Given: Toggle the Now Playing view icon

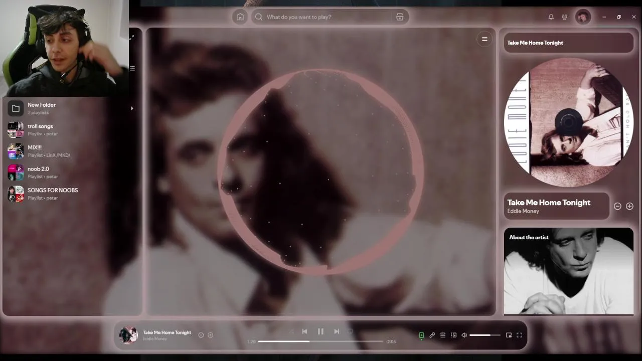Looking at the screenshot, I should (x=421, y=335).
